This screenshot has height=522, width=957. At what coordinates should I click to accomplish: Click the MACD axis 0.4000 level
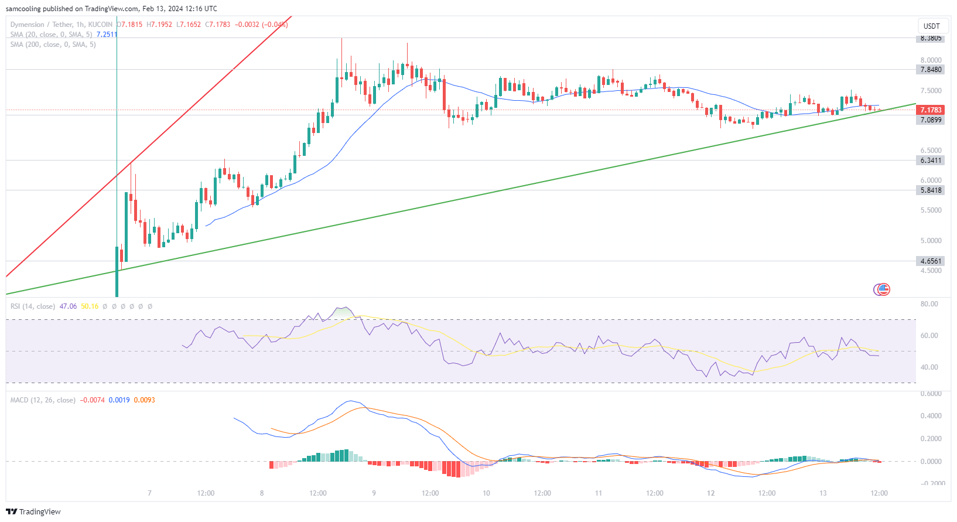[x=931, y=416]
